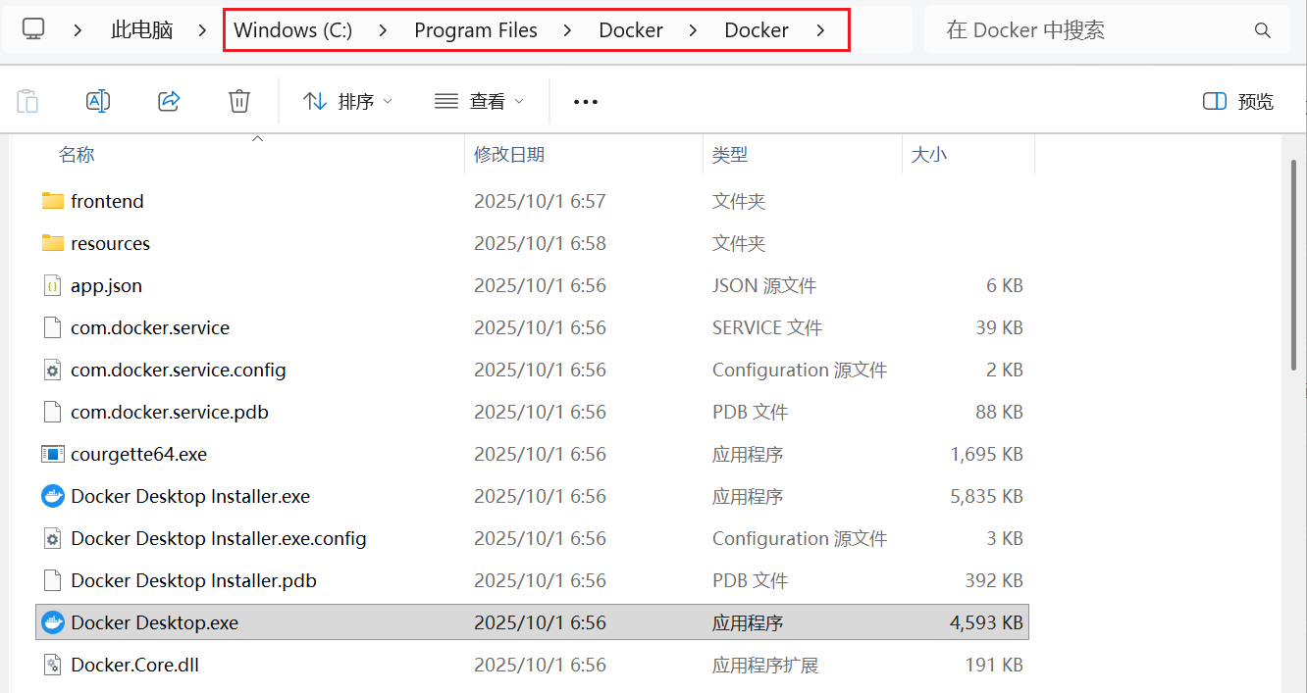The height and width of the screenshot is (693, 1307).
Task: Open the three-dot more options menu
Action: [x=586, y=101]
